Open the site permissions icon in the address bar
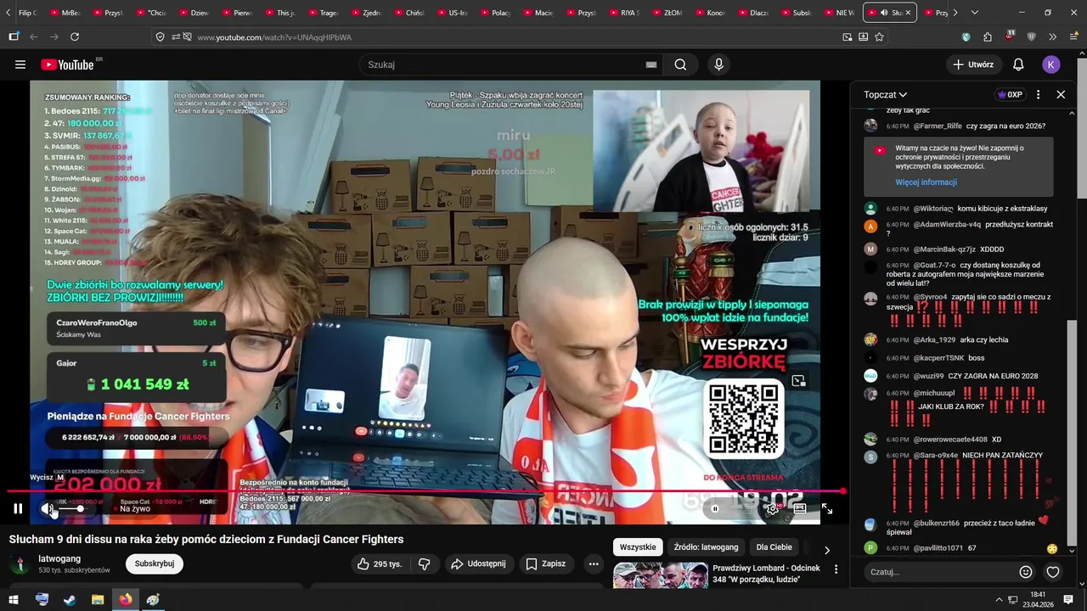 click(x=176, y=36)
